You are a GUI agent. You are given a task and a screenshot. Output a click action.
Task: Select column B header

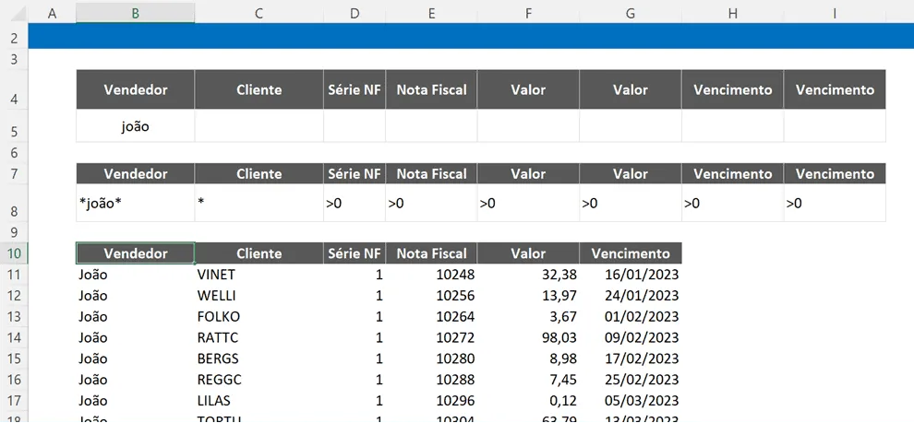point(135,13)
